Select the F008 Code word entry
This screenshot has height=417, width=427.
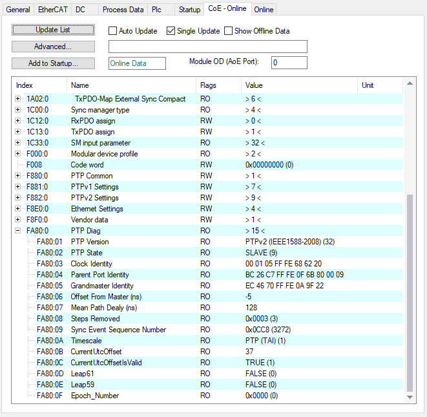(87, 165)
